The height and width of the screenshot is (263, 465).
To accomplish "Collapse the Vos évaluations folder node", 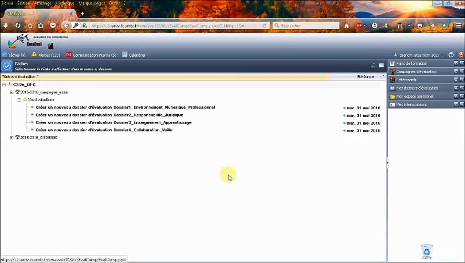I will (19, 99).
